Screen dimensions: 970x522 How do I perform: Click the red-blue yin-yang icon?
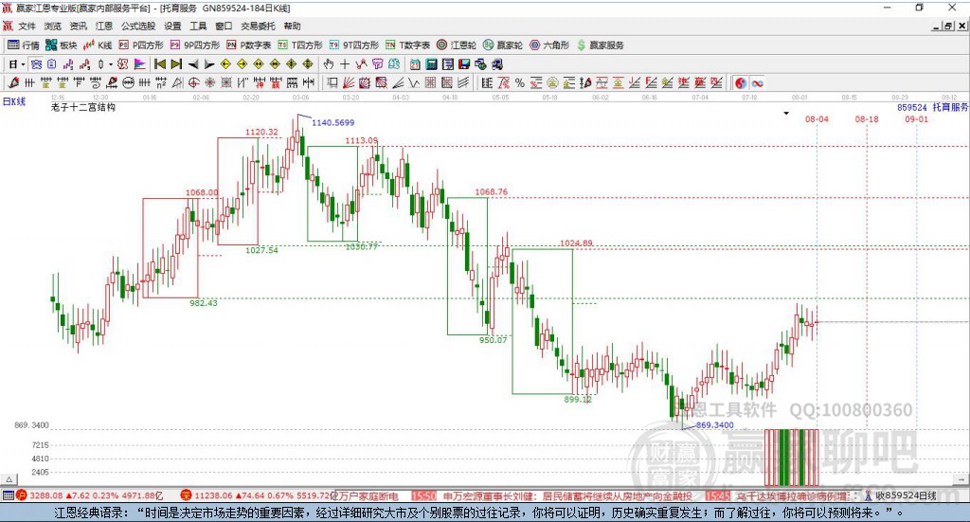pyautogui.click(x=741, y=82)
